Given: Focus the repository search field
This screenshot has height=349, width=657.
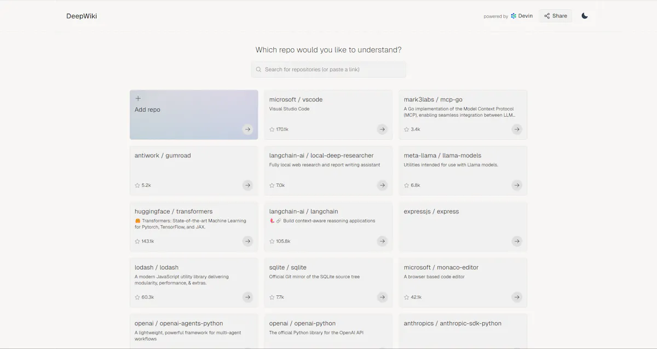Looking at the screenshot, I should [328, 70].
